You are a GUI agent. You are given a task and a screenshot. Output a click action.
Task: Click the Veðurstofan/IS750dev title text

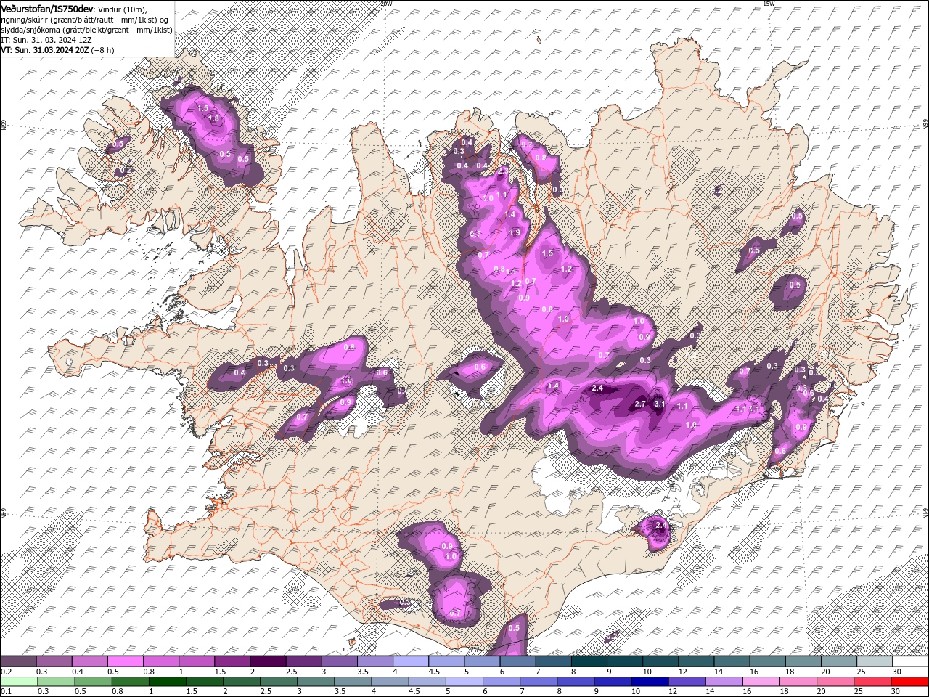pos(47,8)
